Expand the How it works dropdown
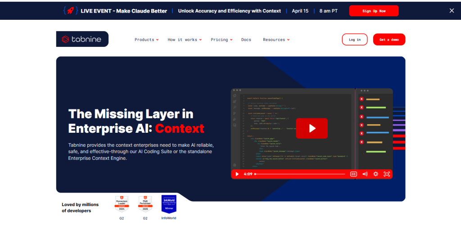461x225 pixels. click(x=184, y=40)
